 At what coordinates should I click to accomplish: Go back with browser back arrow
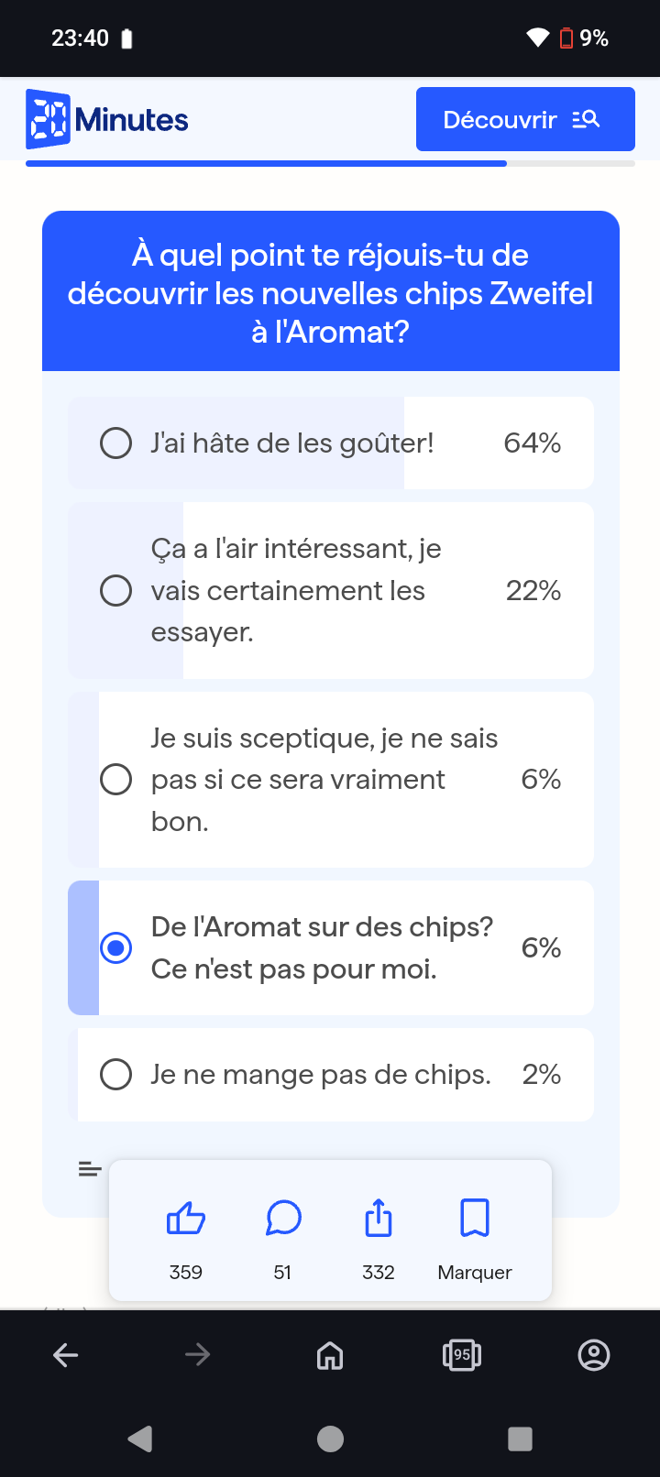[x=66, y=1355]
